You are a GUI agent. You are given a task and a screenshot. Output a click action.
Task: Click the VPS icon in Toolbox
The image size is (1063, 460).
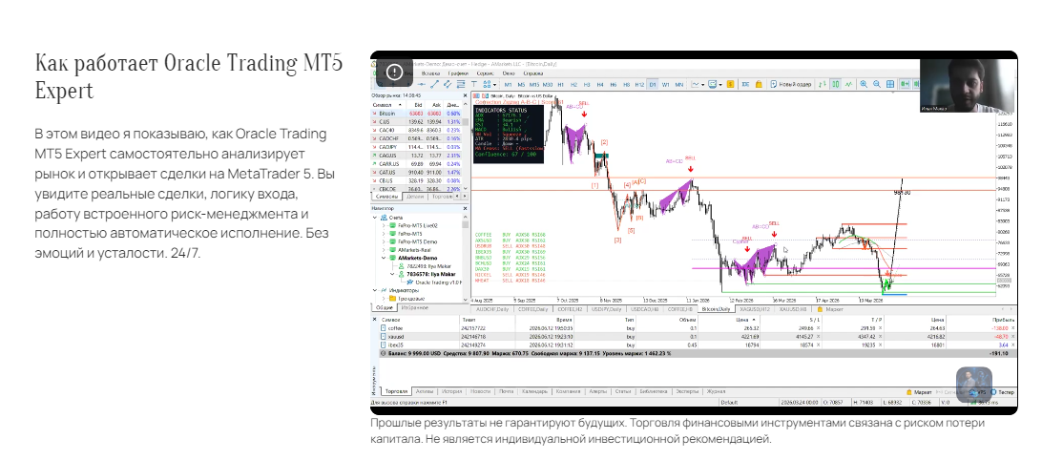(x=973, y=392)
